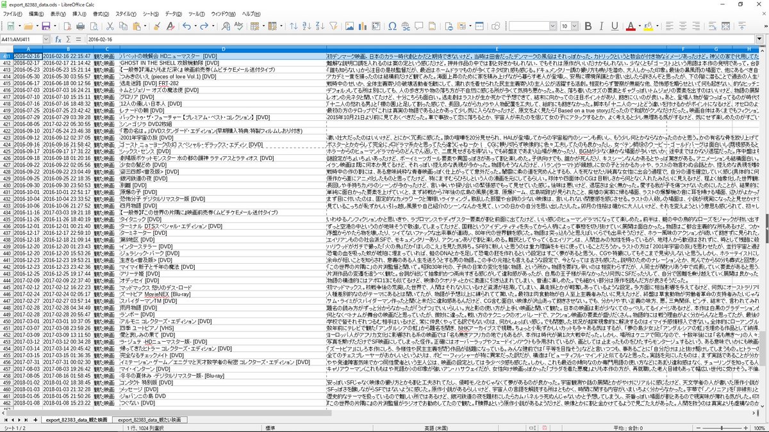Click the zoom out minus button
This screenshot has height=432, width=769.
point(699,428)
